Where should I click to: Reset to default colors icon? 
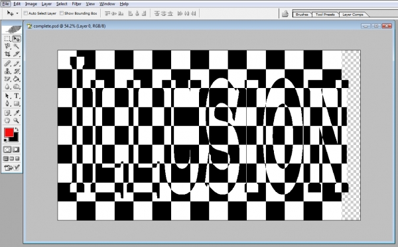pyautogui.click(x=5, y=140)
